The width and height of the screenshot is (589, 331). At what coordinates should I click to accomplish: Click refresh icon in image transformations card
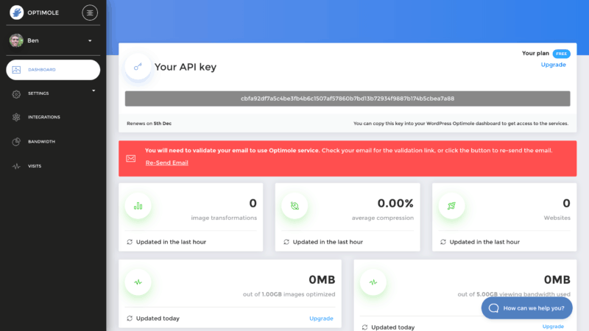coord(130,242)
